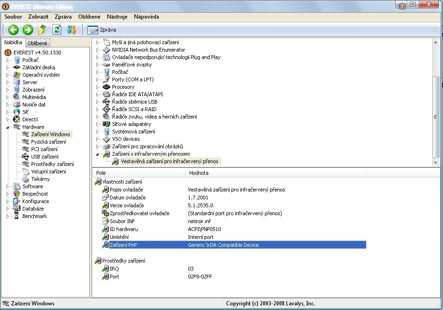Open the Zpráva report button
443x310 pixels.
(x=102, y=30)
